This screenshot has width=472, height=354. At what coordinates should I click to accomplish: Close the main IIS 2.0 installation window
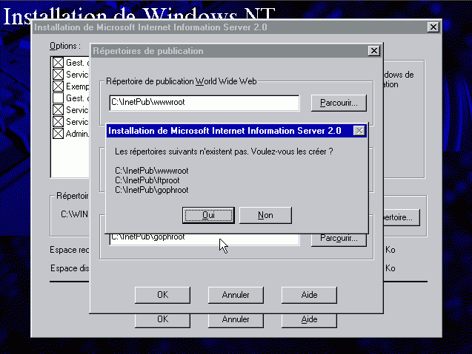point(433,27)
